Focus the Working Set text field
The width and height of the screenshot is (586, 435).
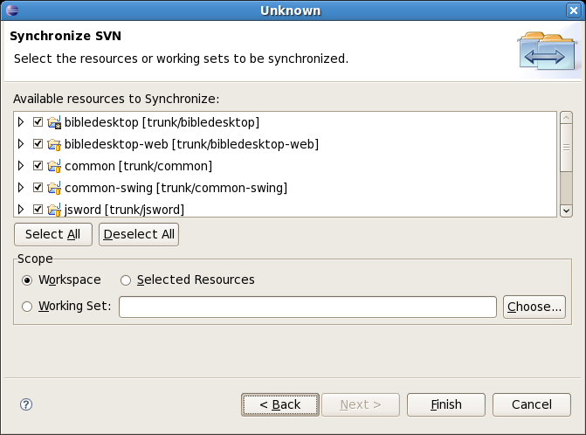point(307,307)
